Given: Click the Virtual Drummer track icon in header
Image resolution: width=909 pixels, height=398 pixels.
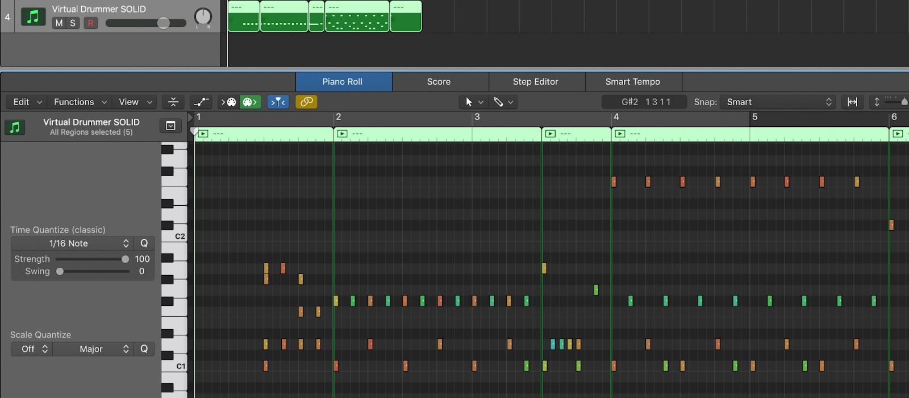Looking at the screenshot, I should click(33, 16).
